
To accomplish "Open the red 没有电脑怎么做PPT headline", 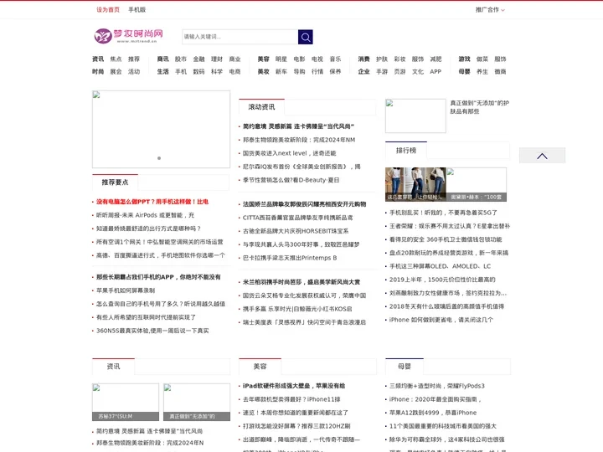I will click(x=152, y=202).
